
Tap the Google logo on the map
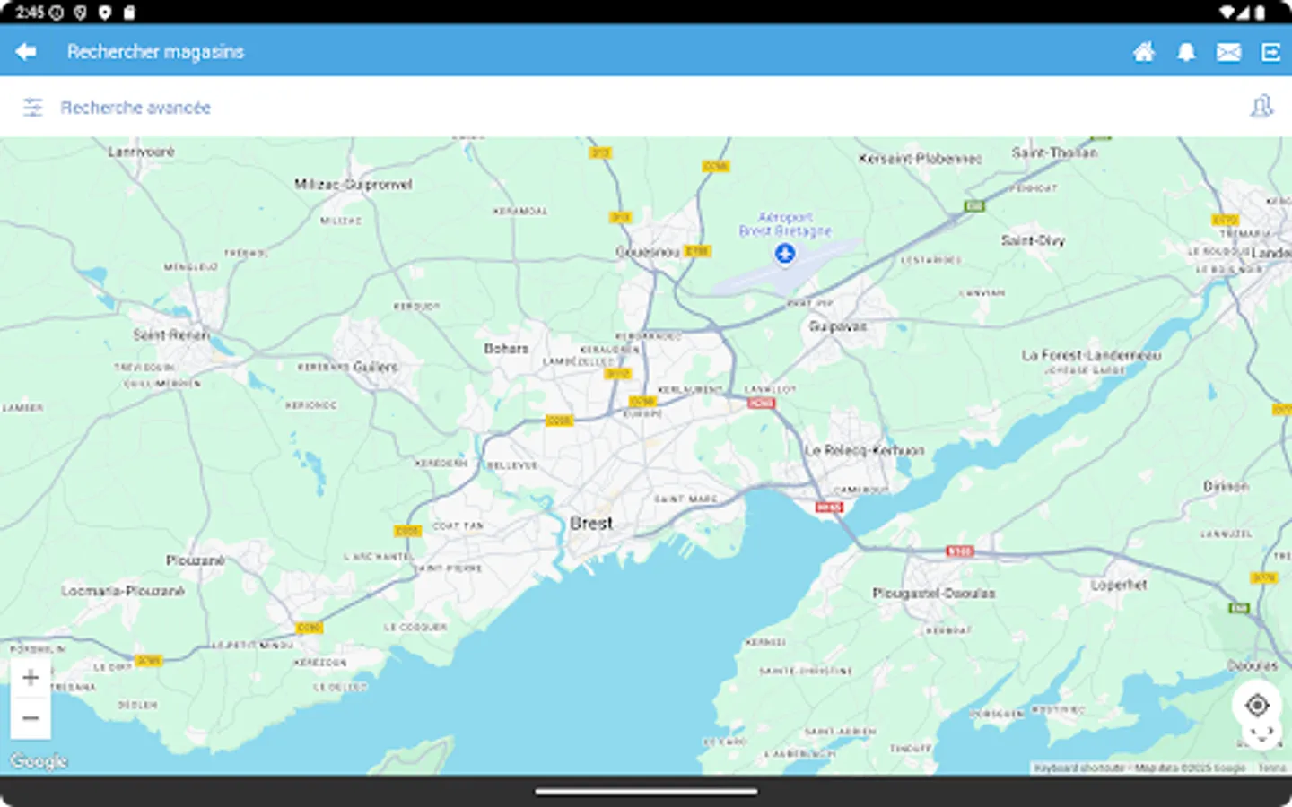pos(36,759)
